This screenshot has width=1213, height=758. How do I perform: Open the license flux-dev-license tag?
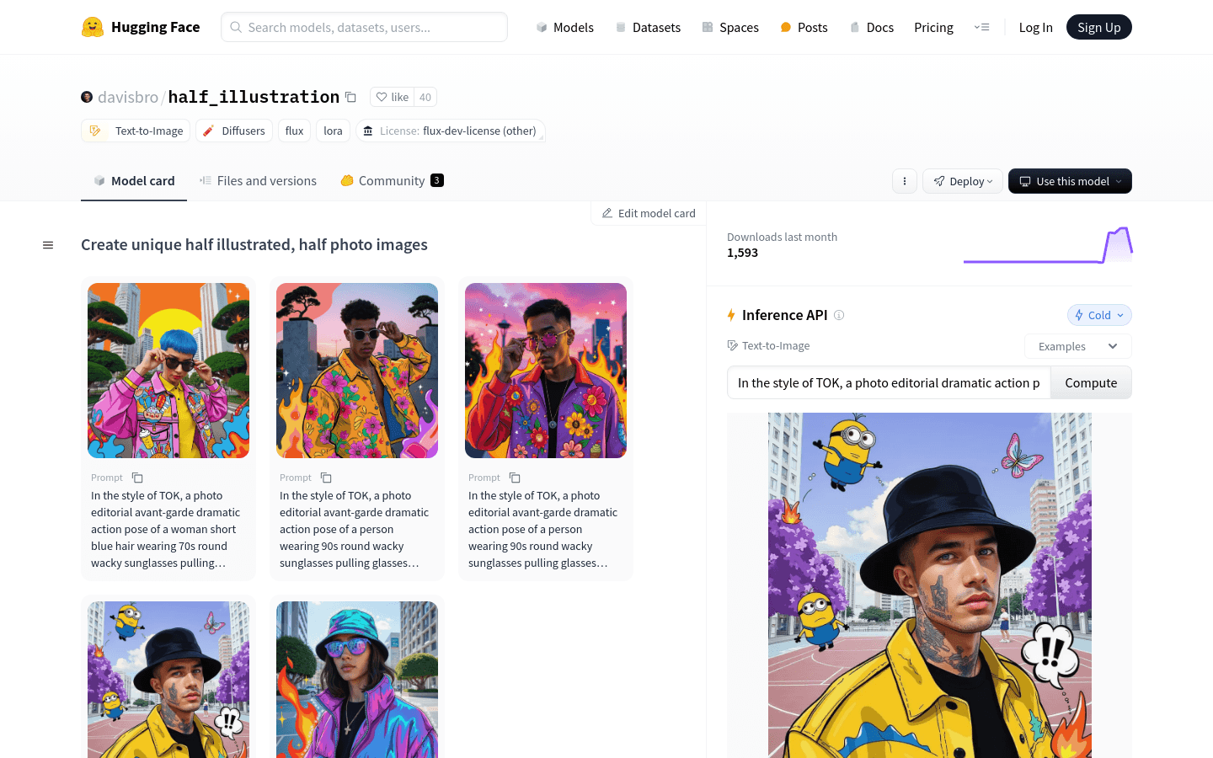pyautogui.click(x=451, y=131)
